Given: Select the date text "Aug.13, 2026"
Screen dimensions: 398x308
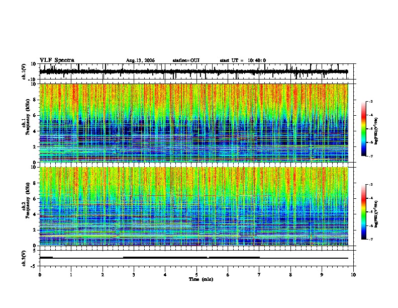Looking at the screenshot, I should pos(140,60).
